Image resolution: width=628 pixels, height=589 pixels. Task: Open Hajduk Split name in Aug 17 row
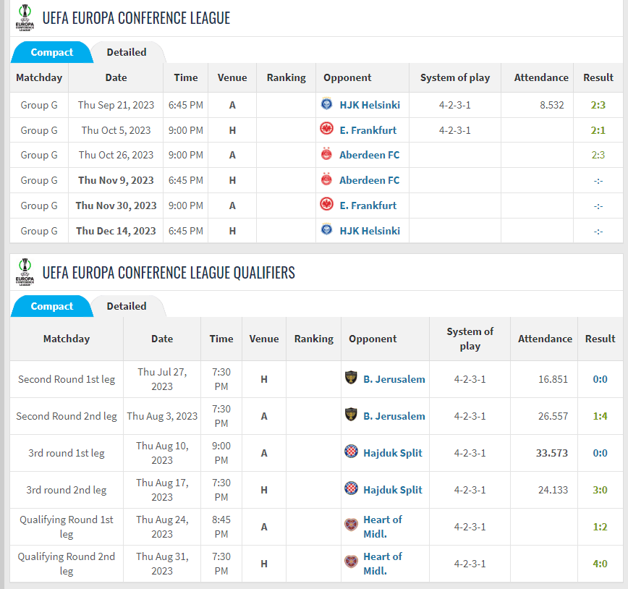pyautogui.click(x=393, y=490)
